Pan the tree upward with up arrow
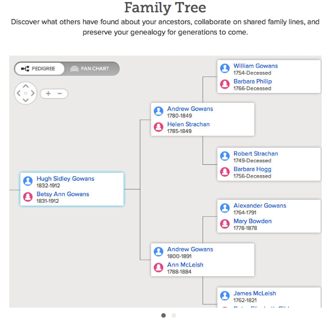 click(26, 86)
